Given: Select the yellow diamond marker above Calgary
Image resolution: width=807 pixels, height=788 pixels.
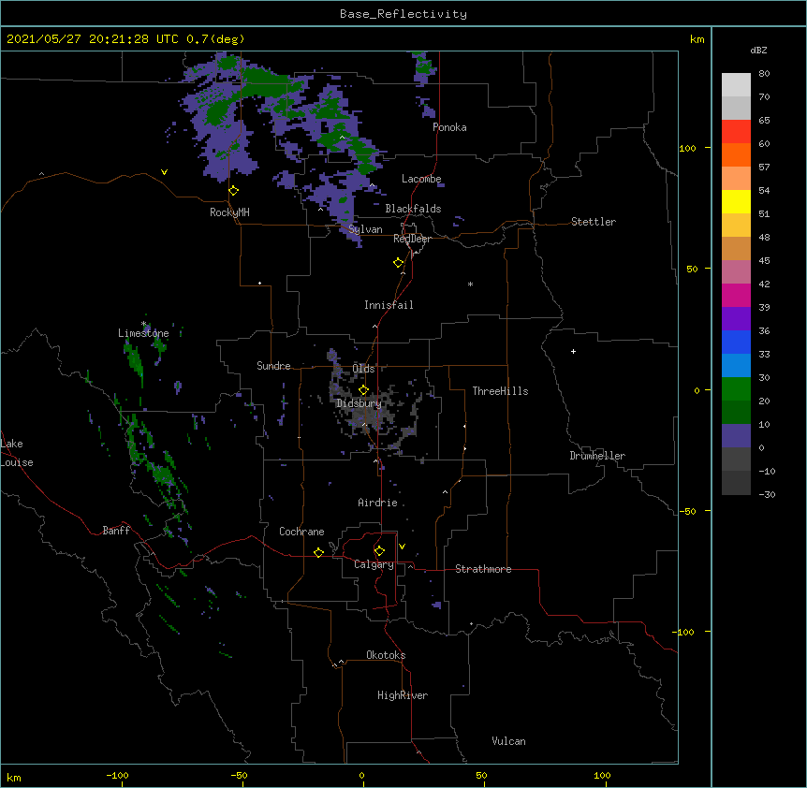Looking at the screenshot, I should (x=379, y=551).
